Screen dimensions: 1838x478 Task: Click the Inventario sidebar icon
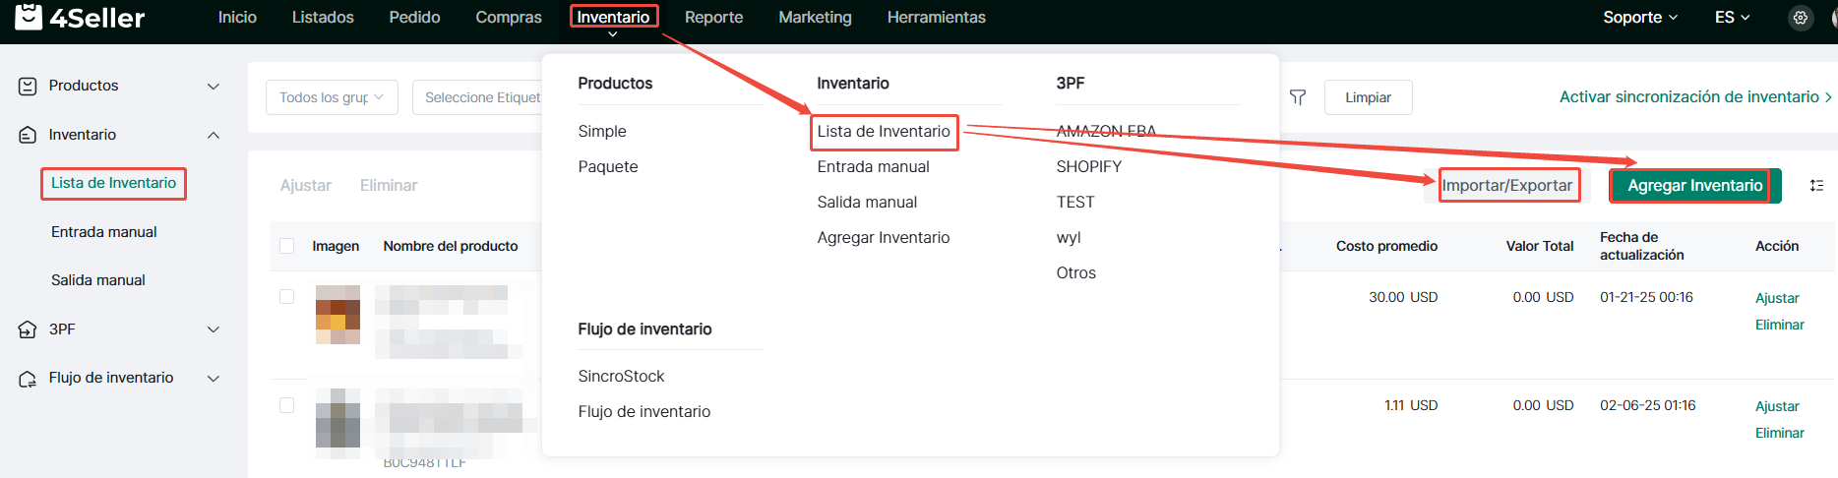[28, 135]
